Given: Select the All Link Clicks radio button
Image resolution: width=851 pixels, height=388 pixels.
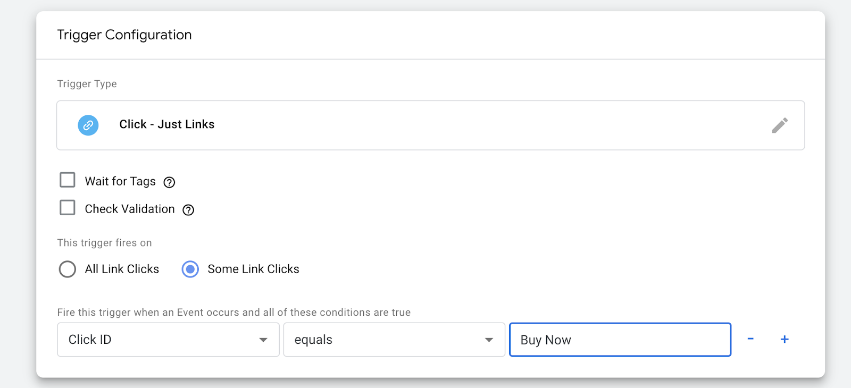Looking at the screenshot, I should (68, 269).
